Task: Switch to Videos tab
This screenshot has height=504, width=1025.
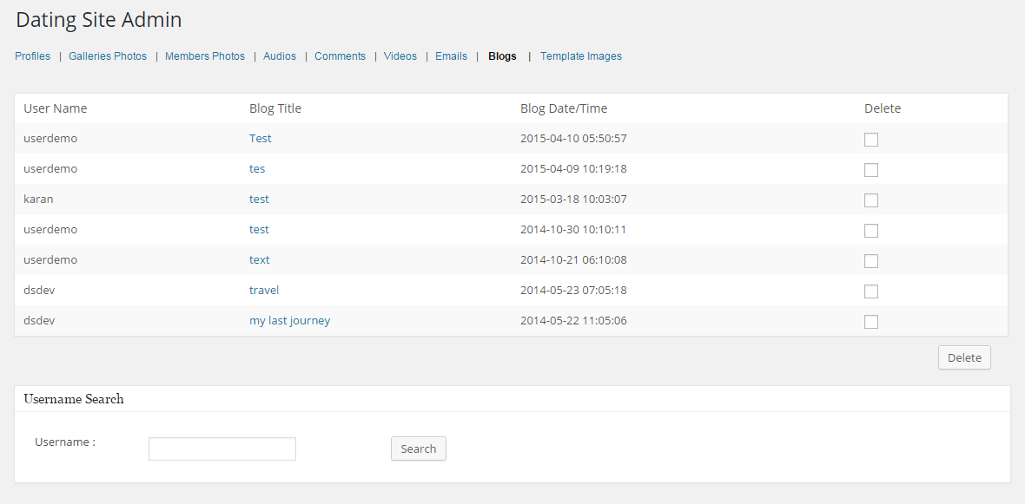Action: [x=400, y=56]
